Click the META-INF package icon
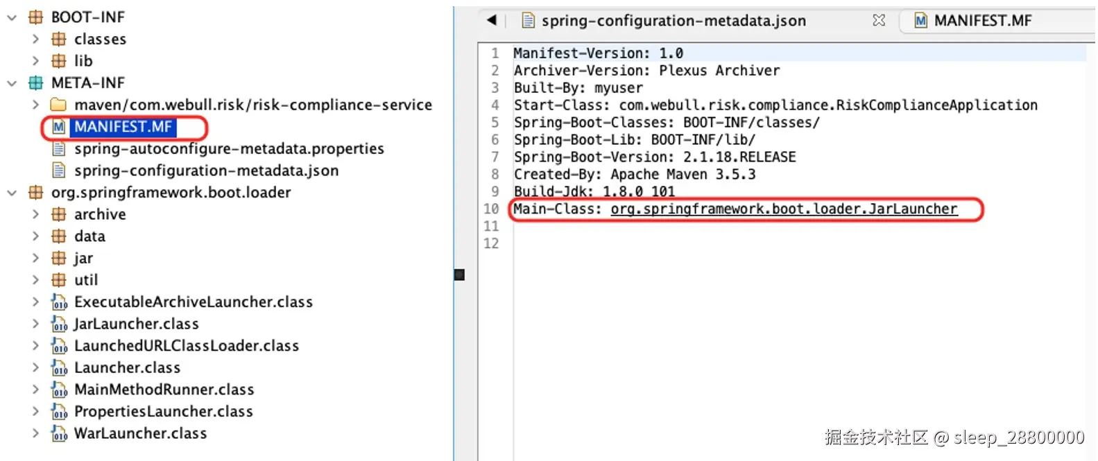The image size is (1098, 461). (x=35, y=83)
